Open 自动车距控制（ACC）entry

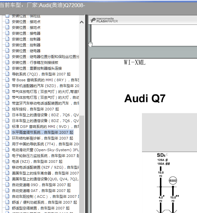(45, 197)
